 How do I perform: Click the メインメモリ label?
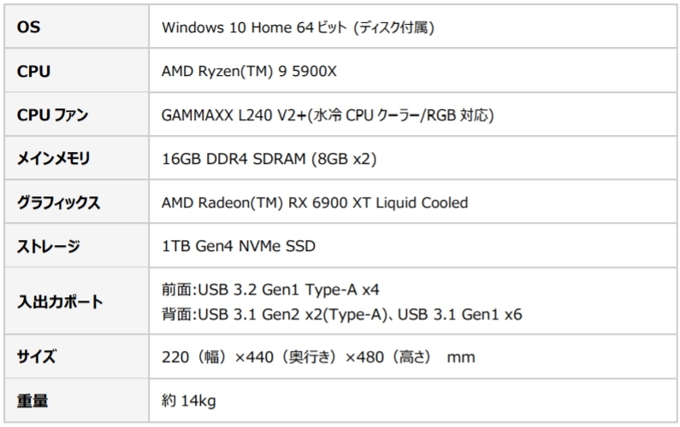point(53,159)
